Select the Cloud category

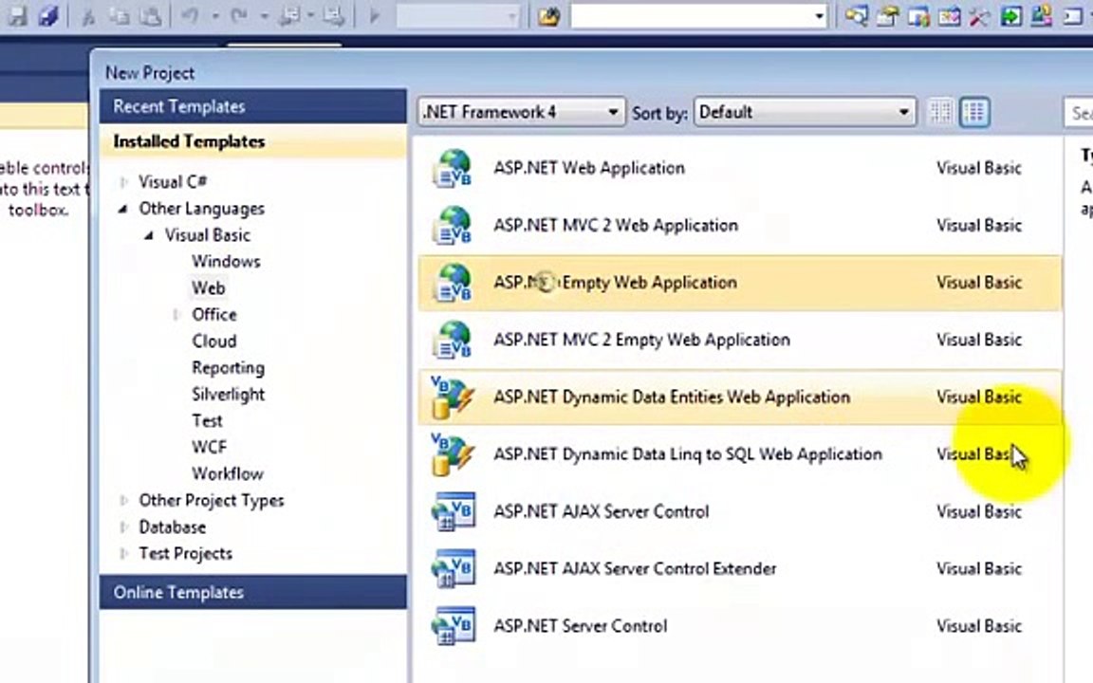tap(214, 341)
